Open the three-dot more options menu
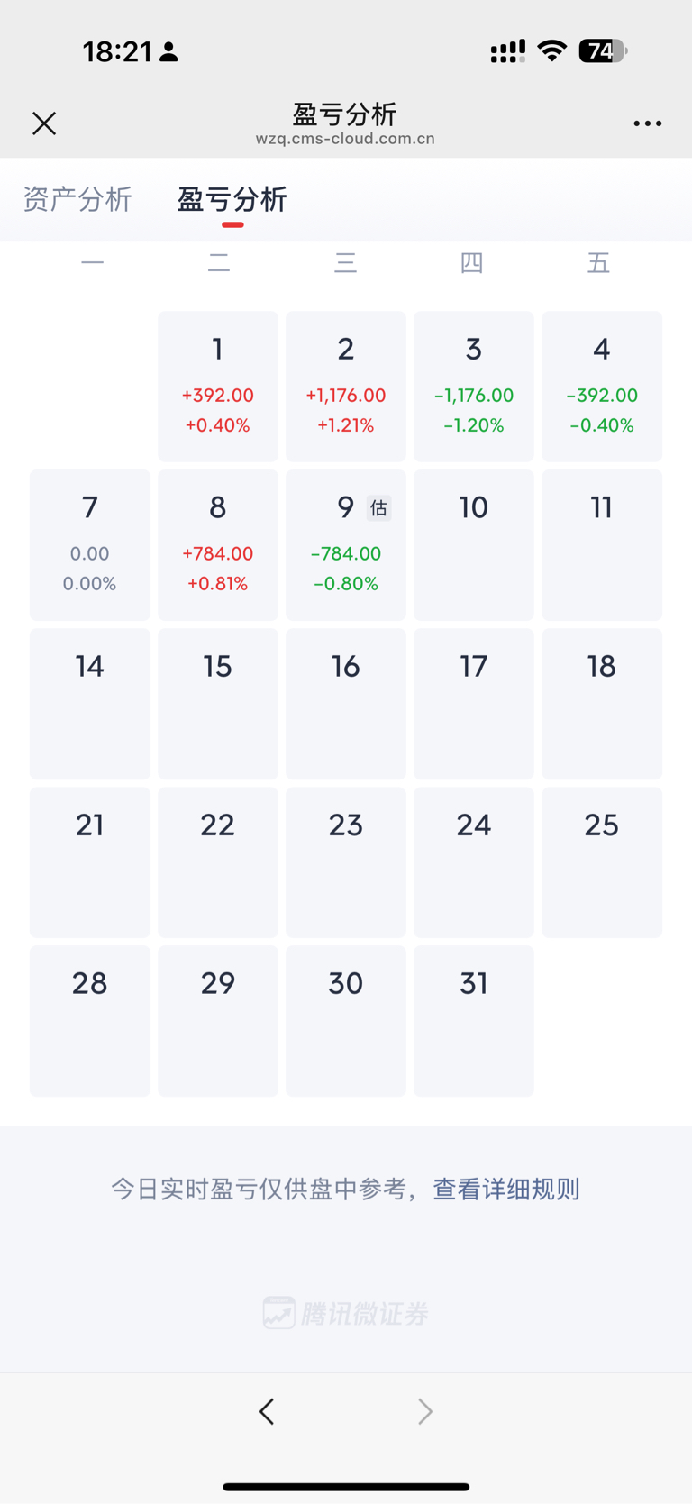 click(647, 123)
